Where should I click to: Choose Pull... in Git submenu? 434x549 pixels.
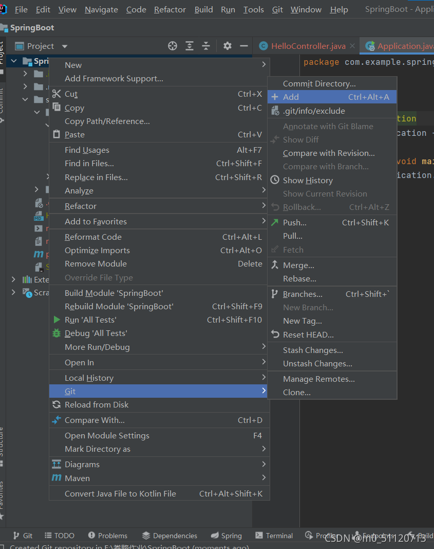pyautogui.click(x=332, y=236)
